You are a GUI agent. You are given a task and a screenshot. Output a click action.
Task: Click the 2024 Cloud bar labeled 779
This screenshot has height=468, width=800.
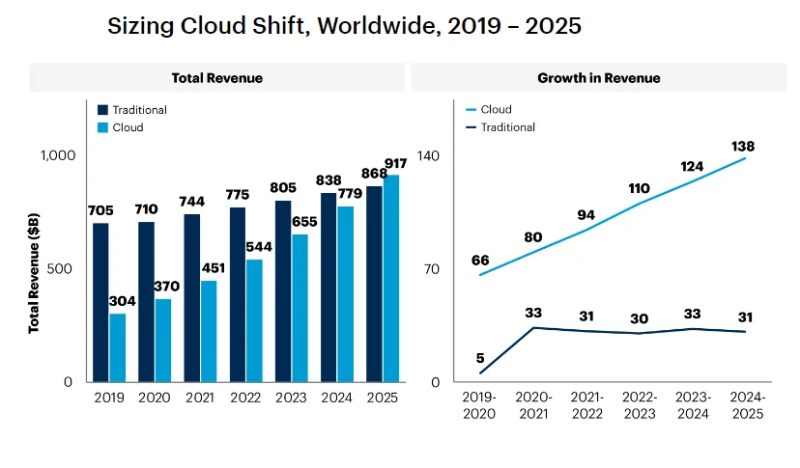tap(345, 294)
